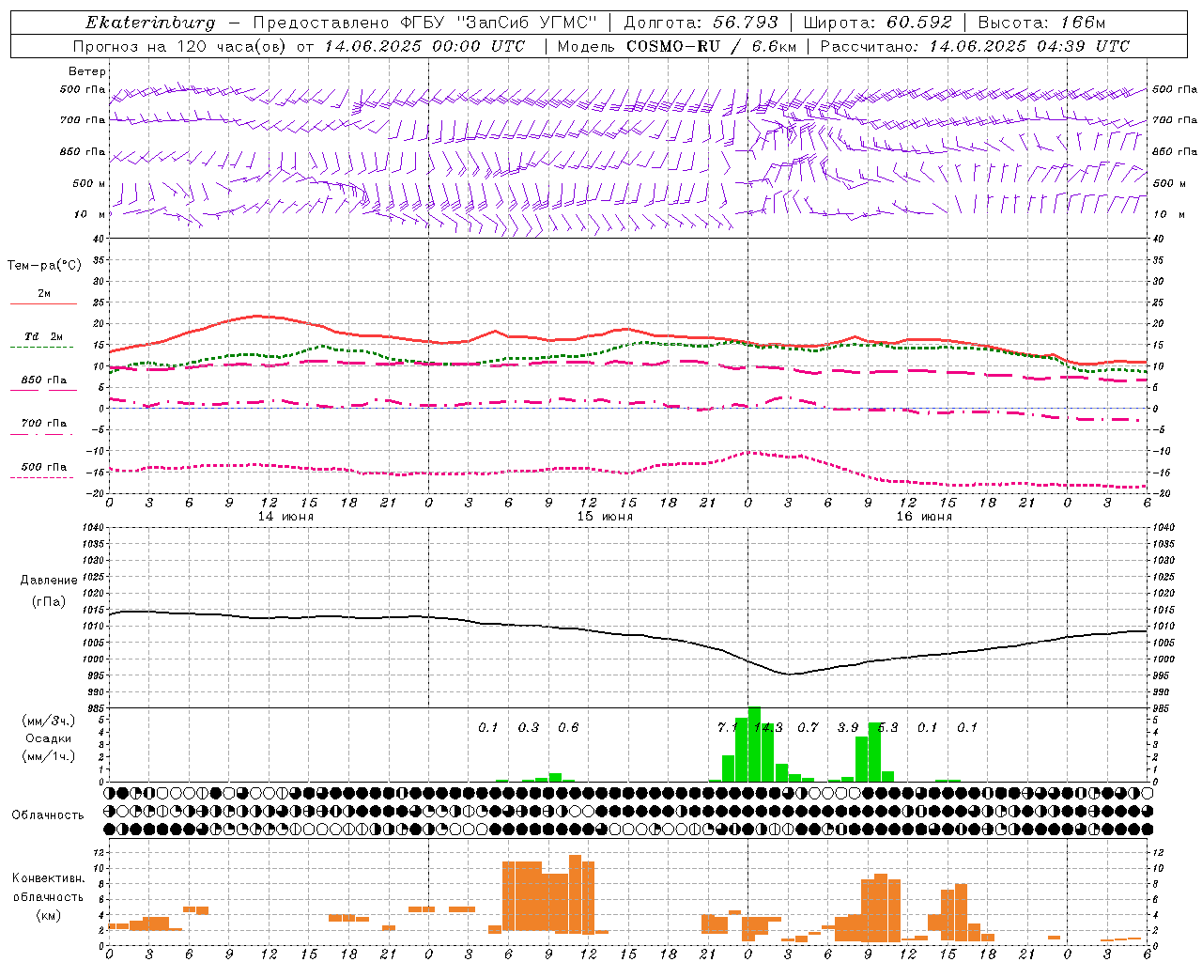Click the Конвективн. convective cloud label
Image resolution: width=1202 pixels, height=962 pixels.
pos(48,878)
